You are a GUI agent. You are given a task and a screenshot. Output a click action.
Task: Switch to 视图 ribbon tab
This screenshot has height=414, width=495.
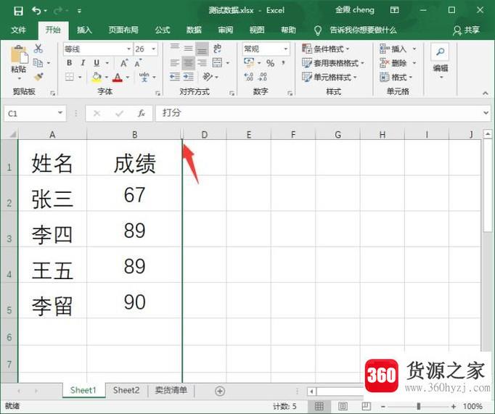pos(257,30)
